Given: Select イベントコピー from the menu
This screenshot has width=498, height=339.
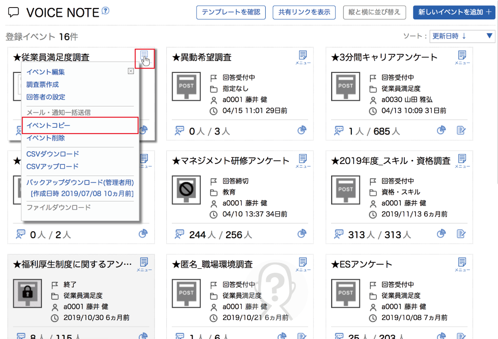Looking at the screenshot, I should (x=49, y=126).
